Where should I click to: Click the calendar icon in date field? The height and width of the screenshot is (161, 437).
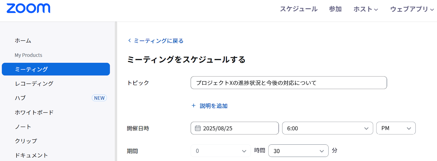pyautogui.click(x=198, y=128)
